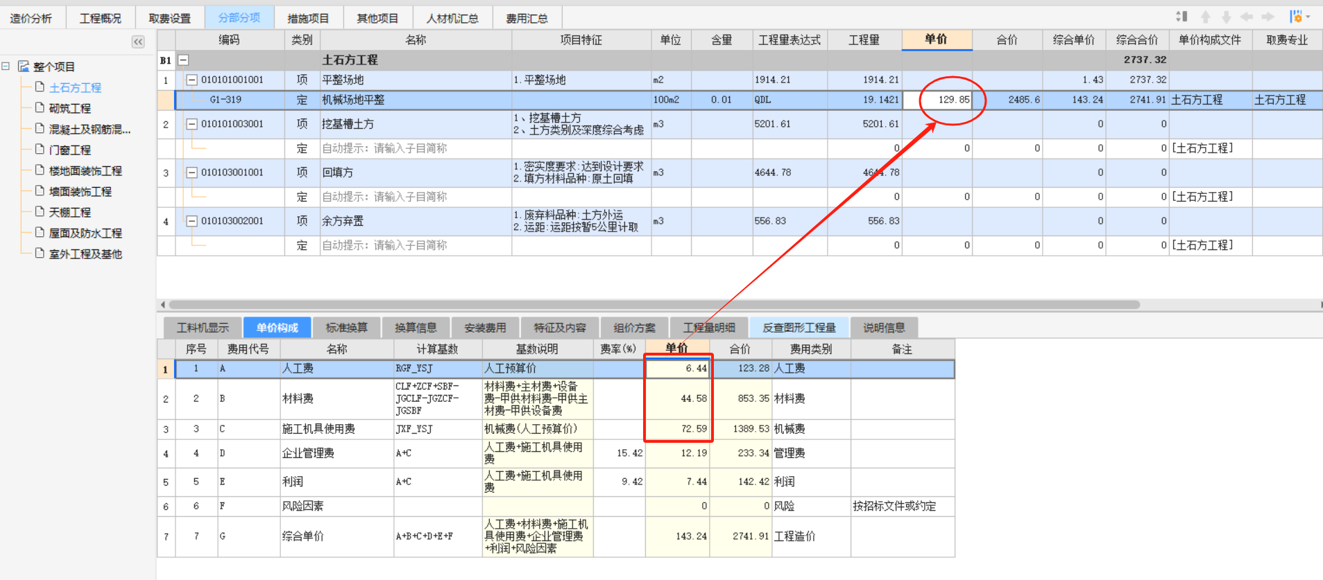Collapse item 010101003001 row

pos(191,124)
